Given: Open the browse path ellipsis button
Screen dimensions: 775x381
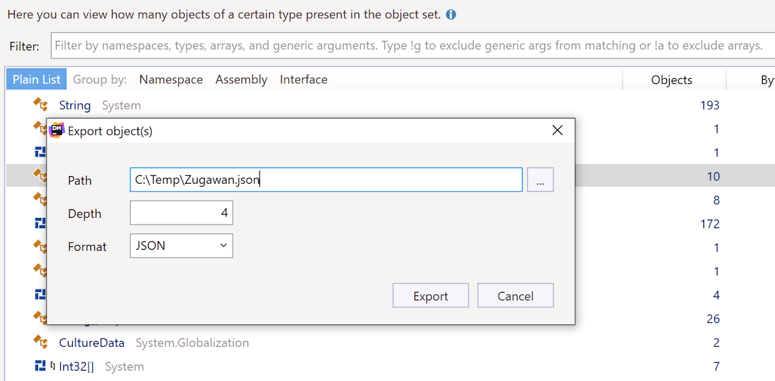Looking at the screenshot, I should [x=541, y=181].
